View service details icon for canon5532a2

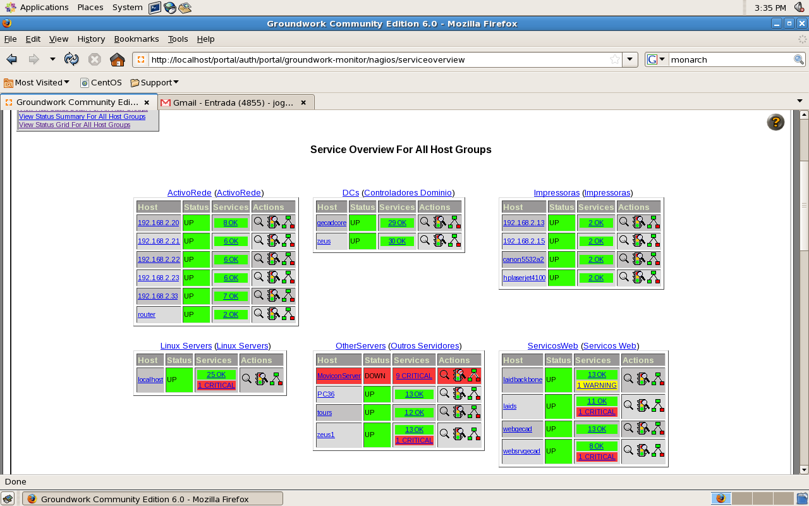[x=638, y=259]
